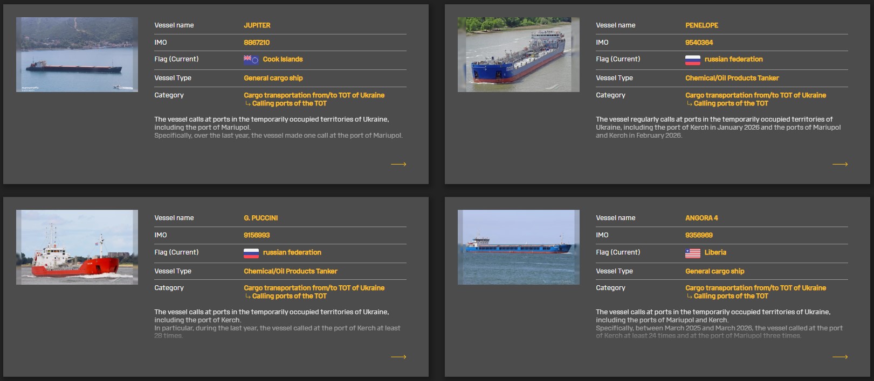Click Calling ports of the TOT under G. PUCCINI
Viewport: 874px width, 381px height.
click(289, 296)
